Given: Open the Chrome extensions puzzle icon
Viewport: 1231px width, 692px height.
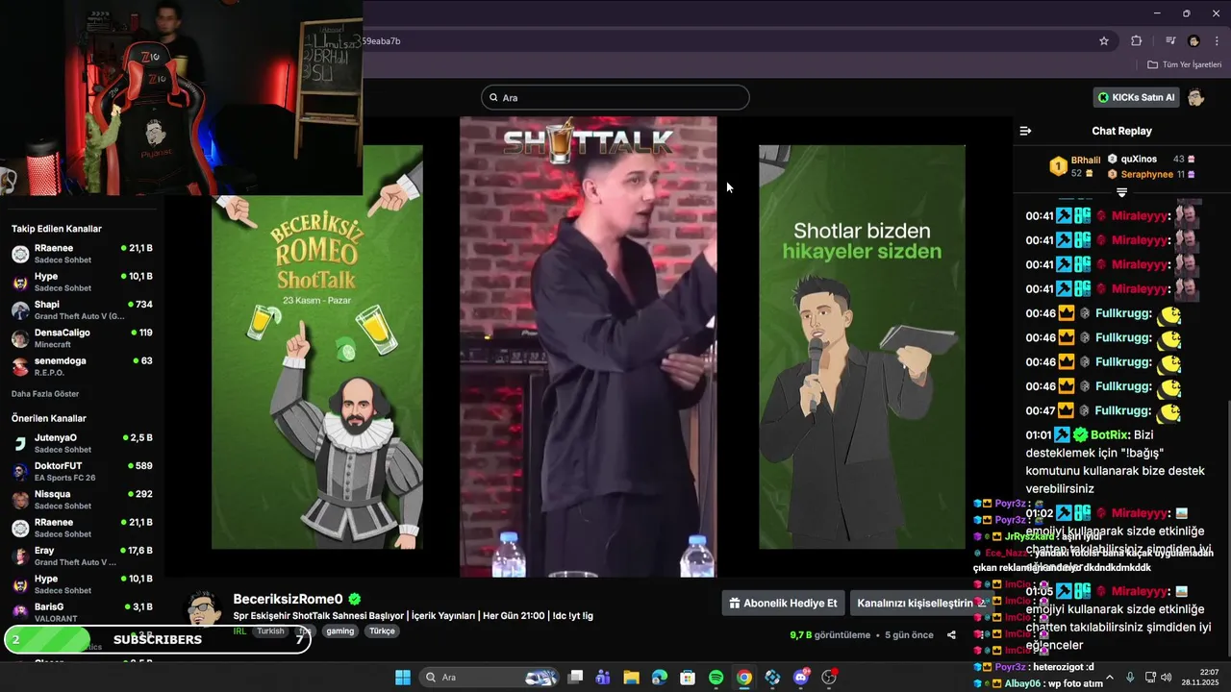Looking at the screenshot, I should click(x=1136, y=41).
